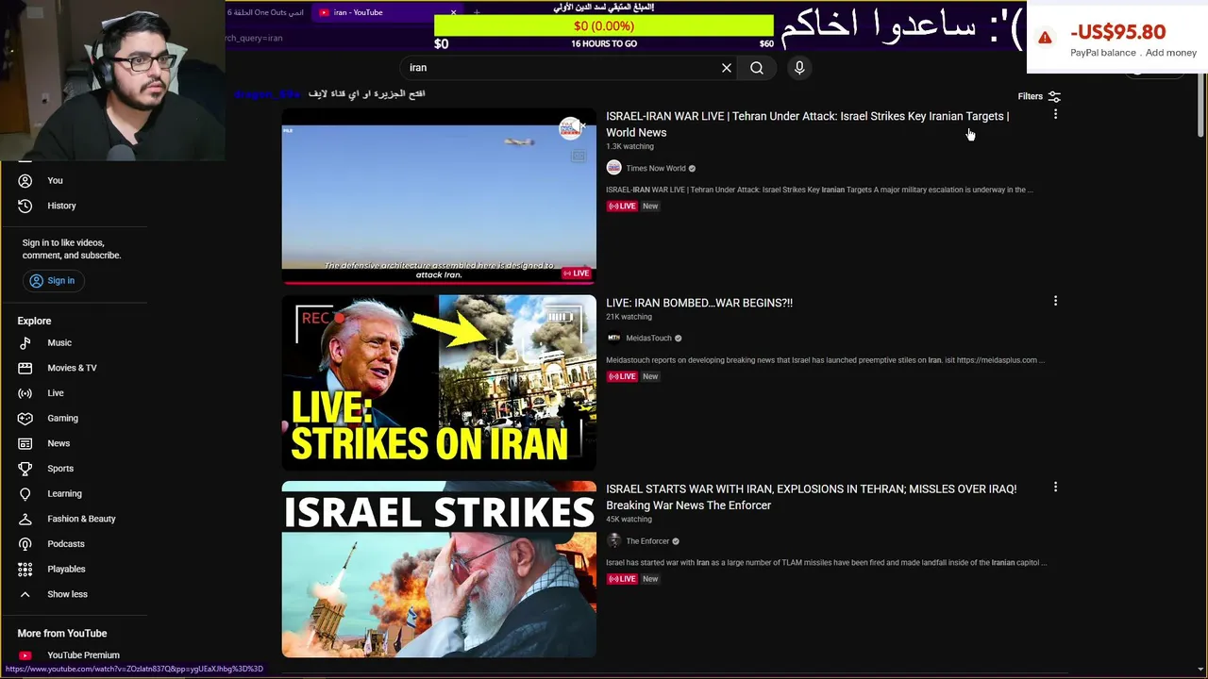
Task: Click the donation goal progress bar
Action: 604,26
